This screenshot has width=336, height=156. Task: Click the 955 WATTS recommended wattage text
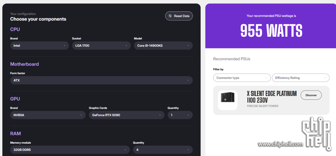click(x=271, y=31)
